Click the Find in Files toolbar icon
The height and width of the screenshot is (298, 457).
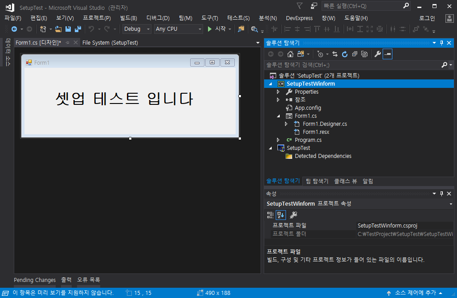click(241, 29)
